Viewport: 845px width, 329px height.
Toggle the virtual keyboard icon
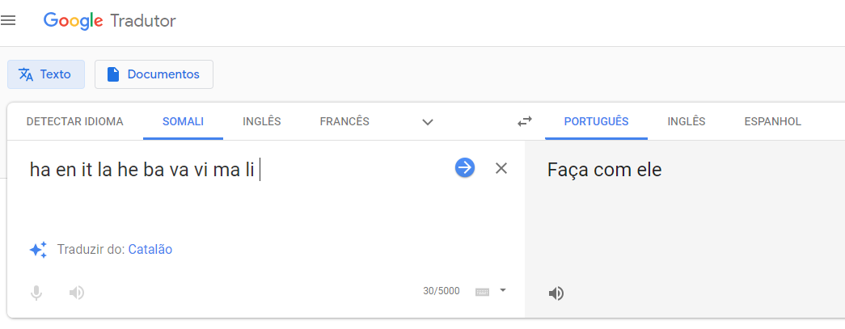(483, 291)
